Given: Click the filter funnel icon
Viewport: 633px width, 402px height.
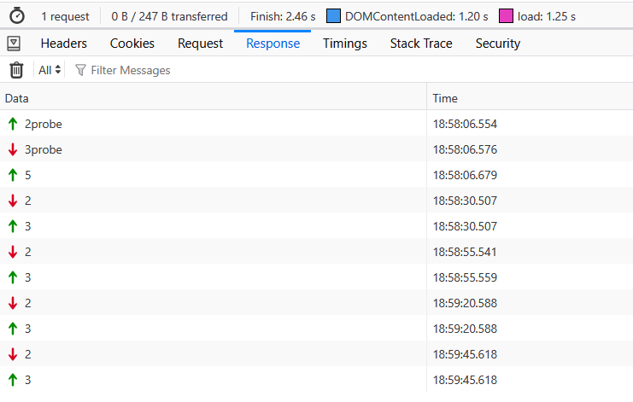Looking at the screenshot, I should coord(80,70).
